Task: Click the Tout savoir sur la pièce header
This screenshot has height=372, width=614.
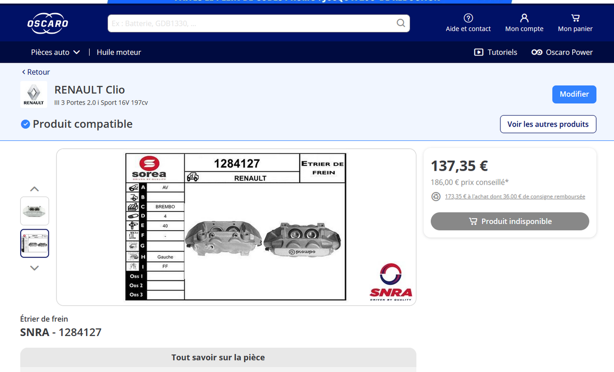Action: click(218, 358)
